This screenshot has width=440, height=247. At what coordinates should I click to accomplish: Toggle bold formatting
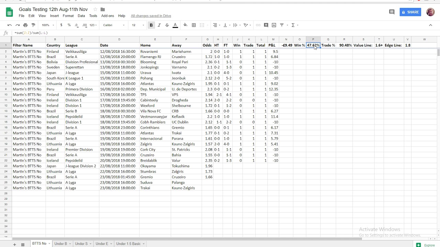click(x=151, y=25)
